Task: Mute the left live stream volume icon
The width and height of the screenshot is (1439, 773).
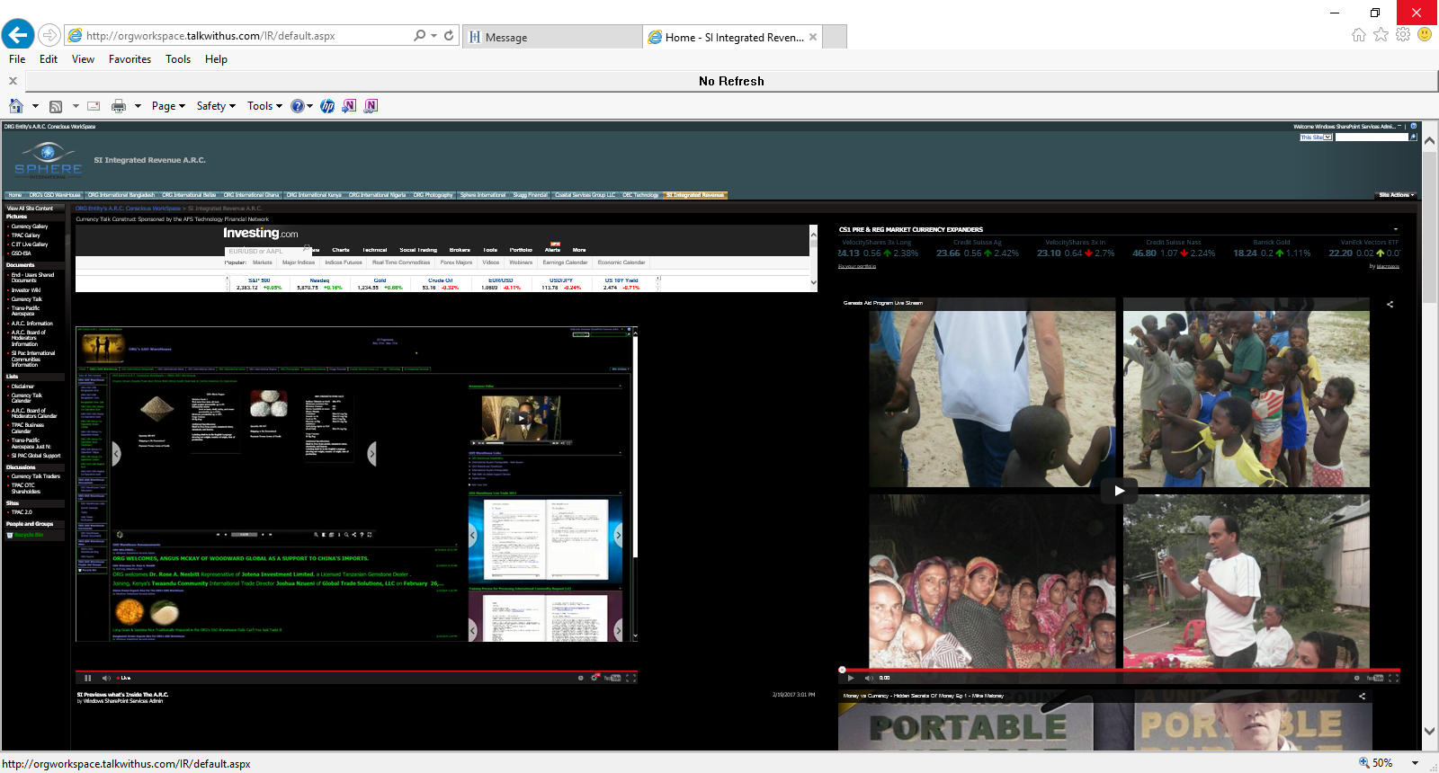Action: click(106, 678)
